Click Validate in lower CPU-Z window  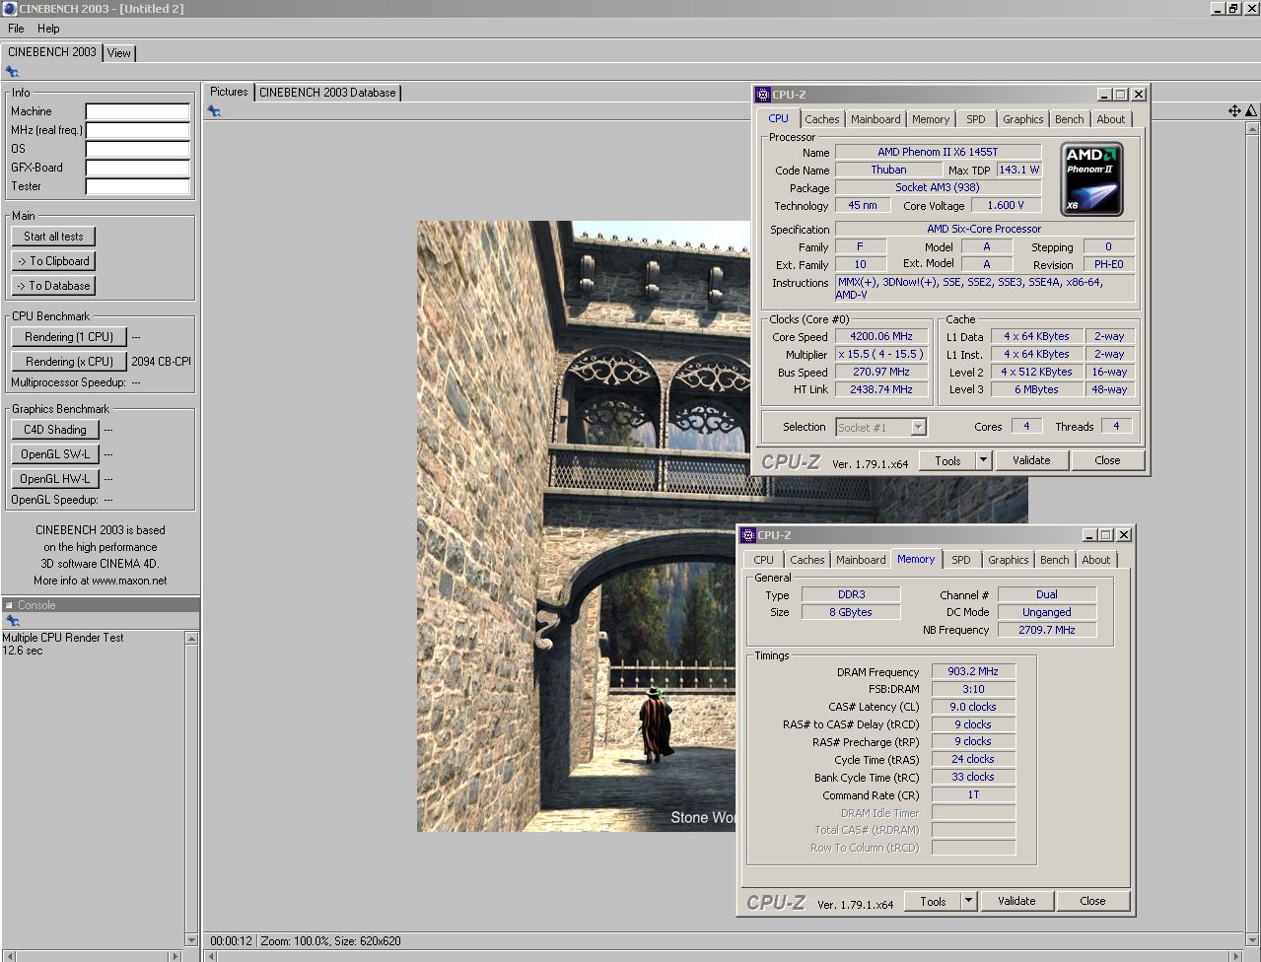(1016, 901)
